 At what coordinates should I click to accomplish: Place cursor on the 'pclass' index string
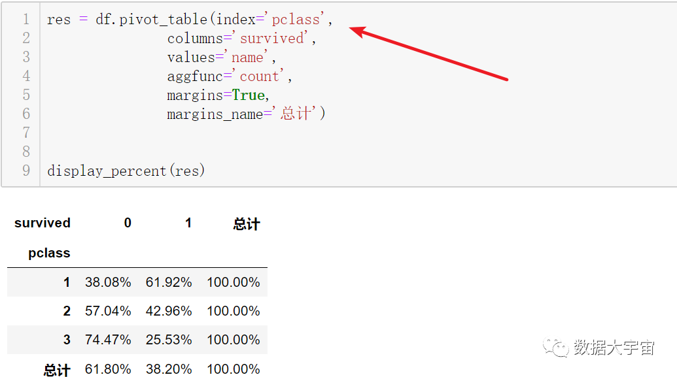point(295,20)
